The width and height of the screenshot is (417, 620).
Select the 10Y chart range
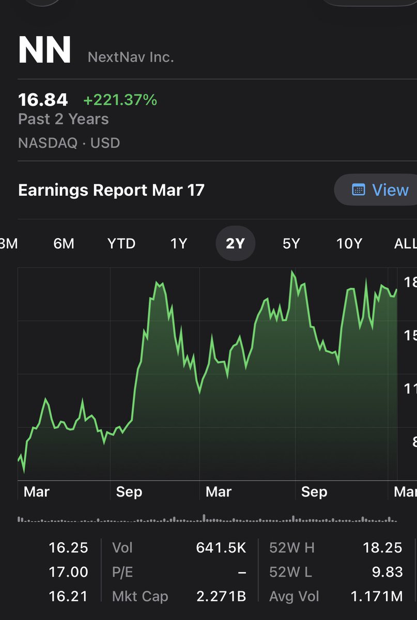coord(349,243)
